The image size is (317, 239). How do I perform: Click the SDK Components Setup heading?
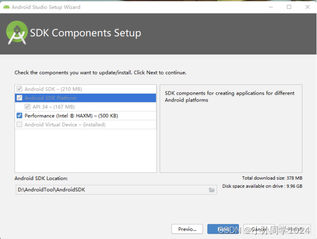(86, 33)
